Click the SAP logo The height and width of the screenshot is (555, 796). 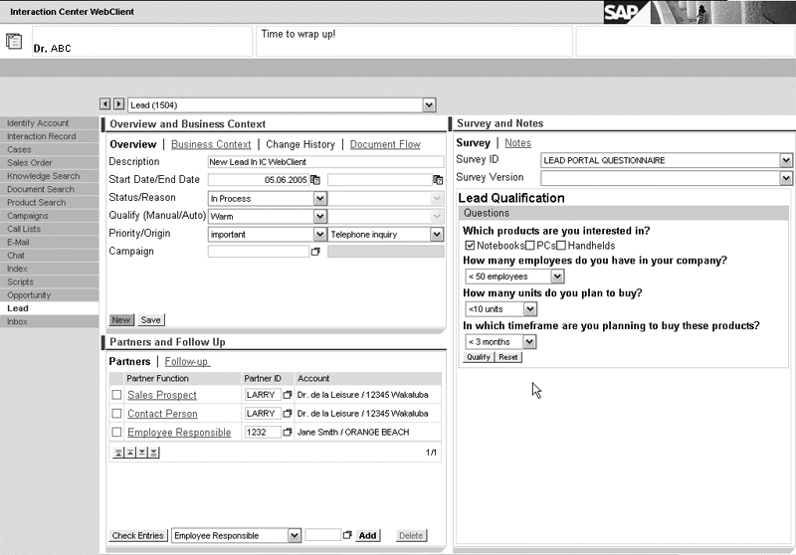[626, 12]
